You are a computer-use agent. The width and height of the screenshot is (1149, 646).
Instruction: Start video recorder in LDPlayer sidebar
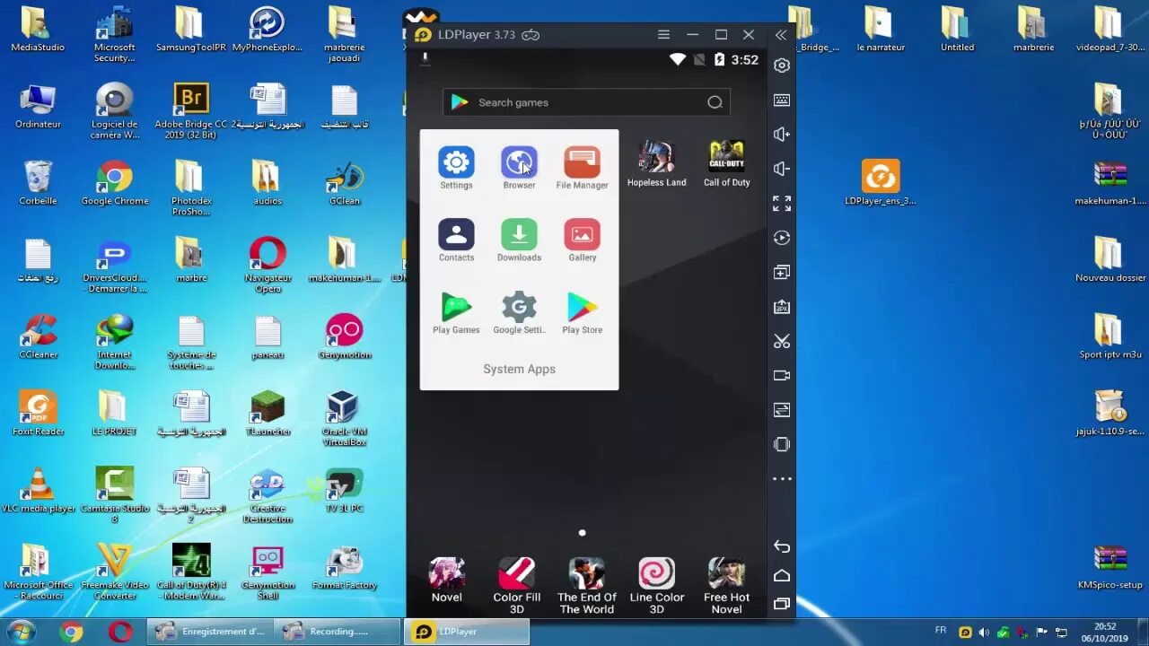782,375
